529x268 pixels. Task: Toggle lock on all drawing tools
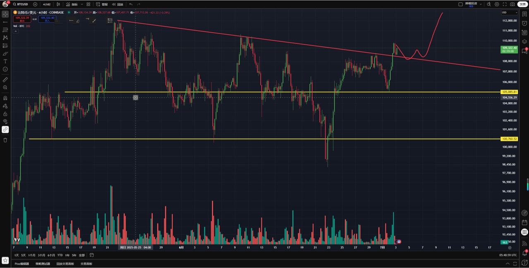[5, 114]
